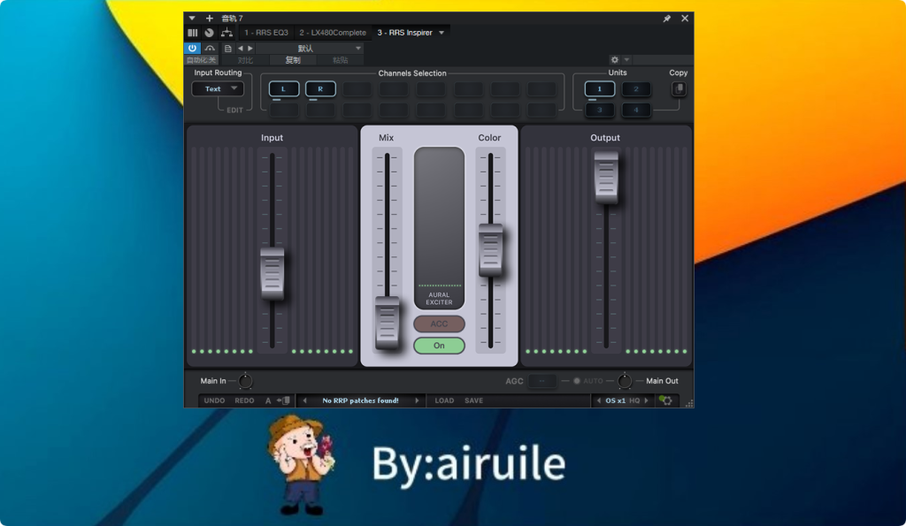Click the sidechain icon beside power button
This screenshot has height=526, width=906.
210,48
